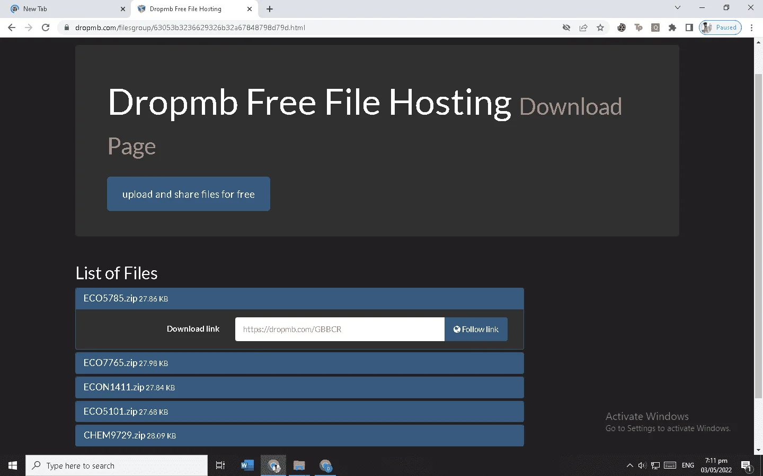The image size is (763, 476).
Task: Click the List of Files heading
Action: tap(117, 273)
